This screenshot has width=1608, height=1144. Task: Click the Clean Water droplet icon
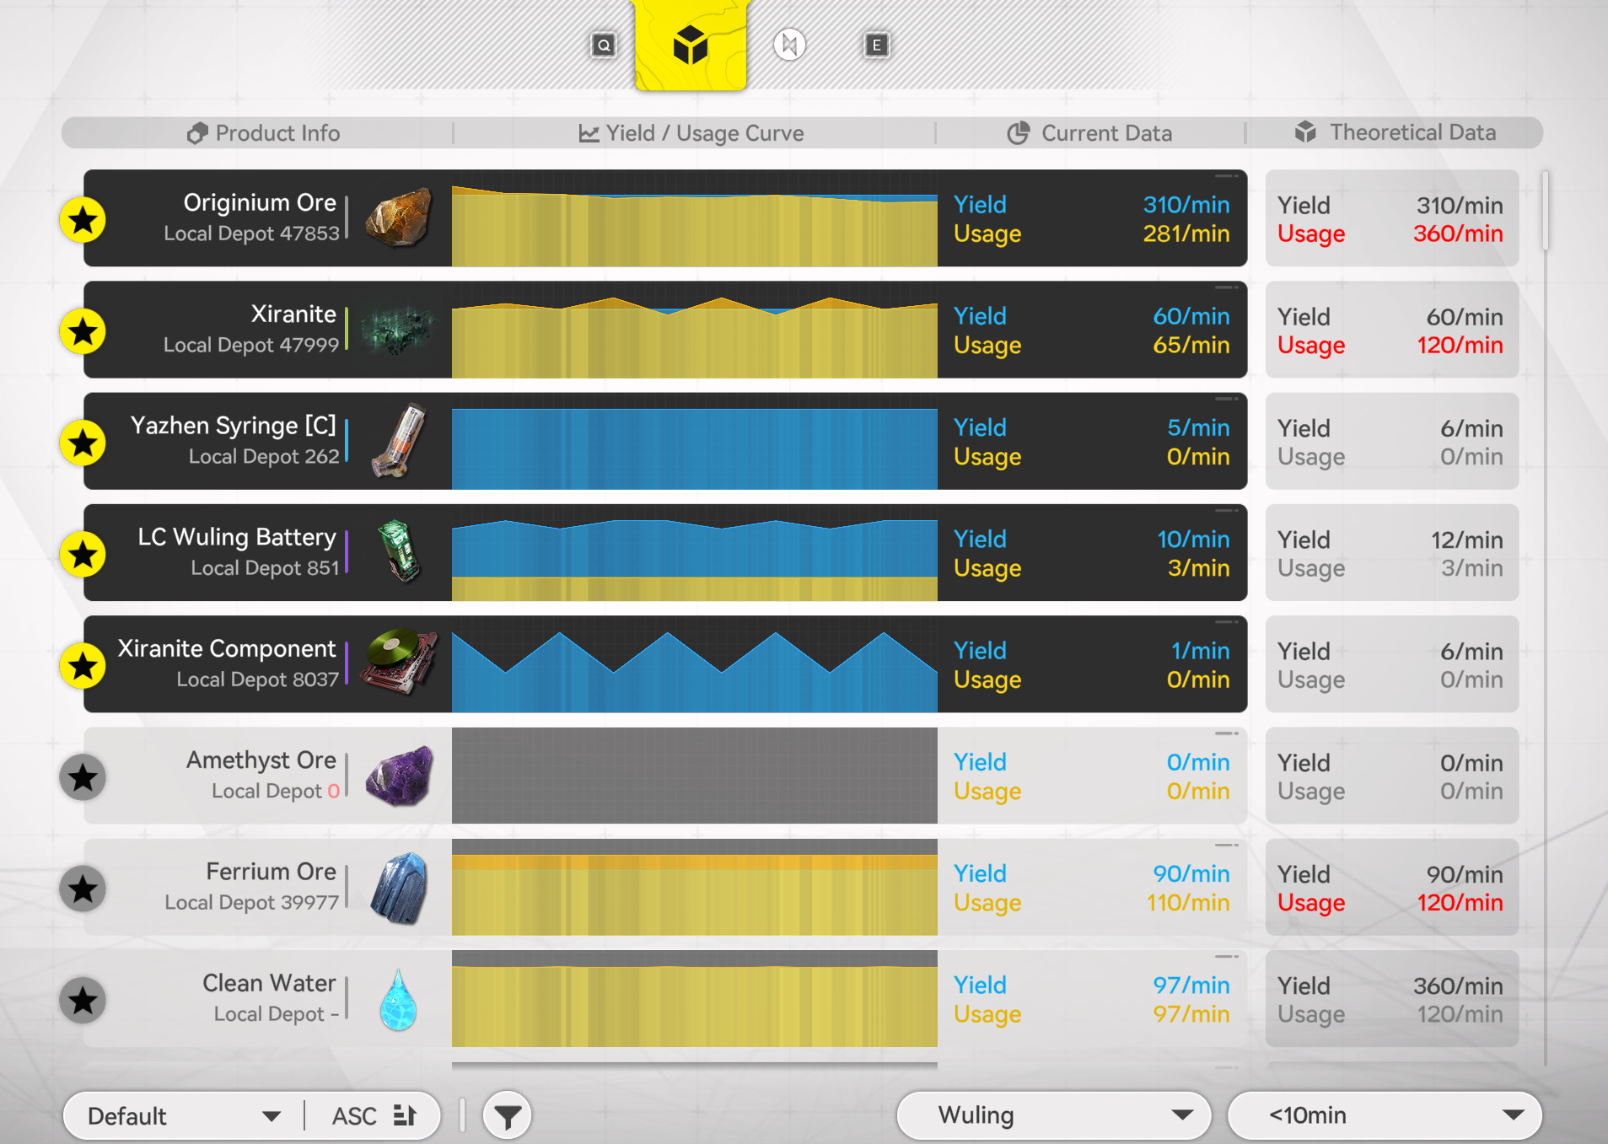(x=398, y=1000)
